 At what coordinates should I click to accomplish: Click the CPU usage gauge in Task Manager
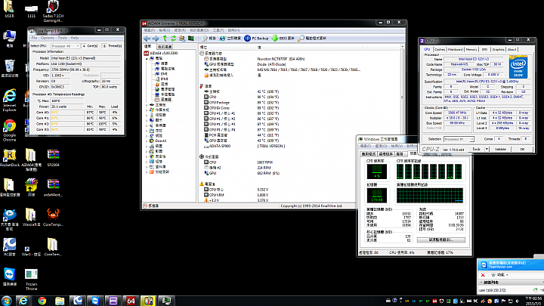tap(377, 172)
